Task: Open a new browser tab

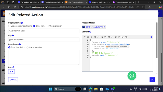Action: (138, 2)
